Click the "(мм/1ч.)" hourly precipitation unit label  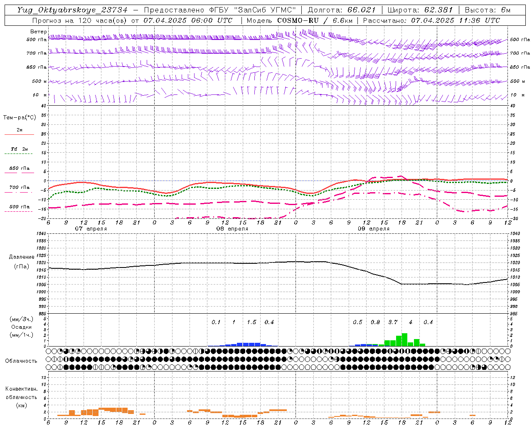(x=21, y=335)
